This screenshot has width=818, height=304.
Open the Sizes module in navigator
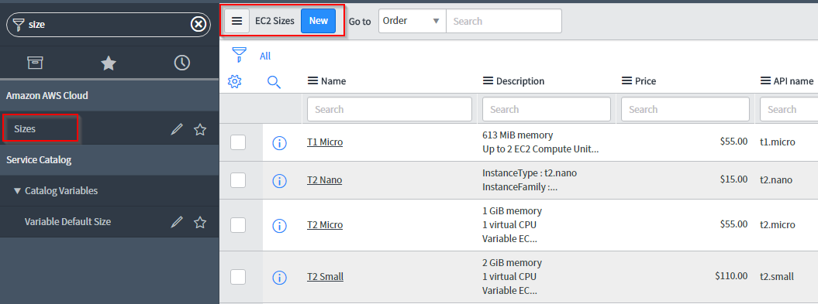tap(25, 128)
